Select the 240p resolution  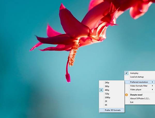click(x=107, y=83)
